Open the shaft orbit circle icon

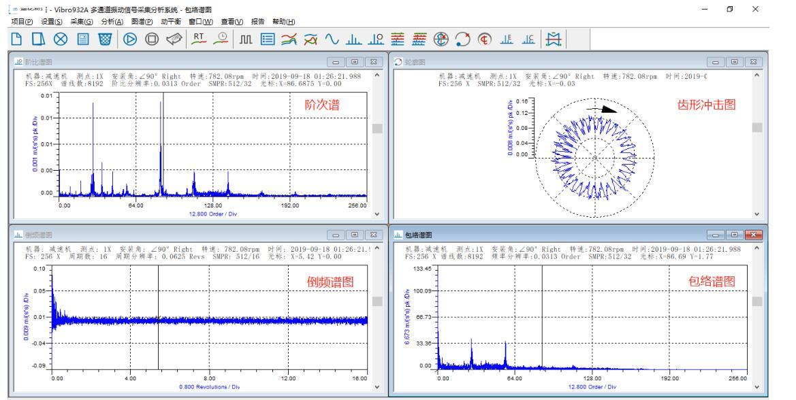coord(462,39)
